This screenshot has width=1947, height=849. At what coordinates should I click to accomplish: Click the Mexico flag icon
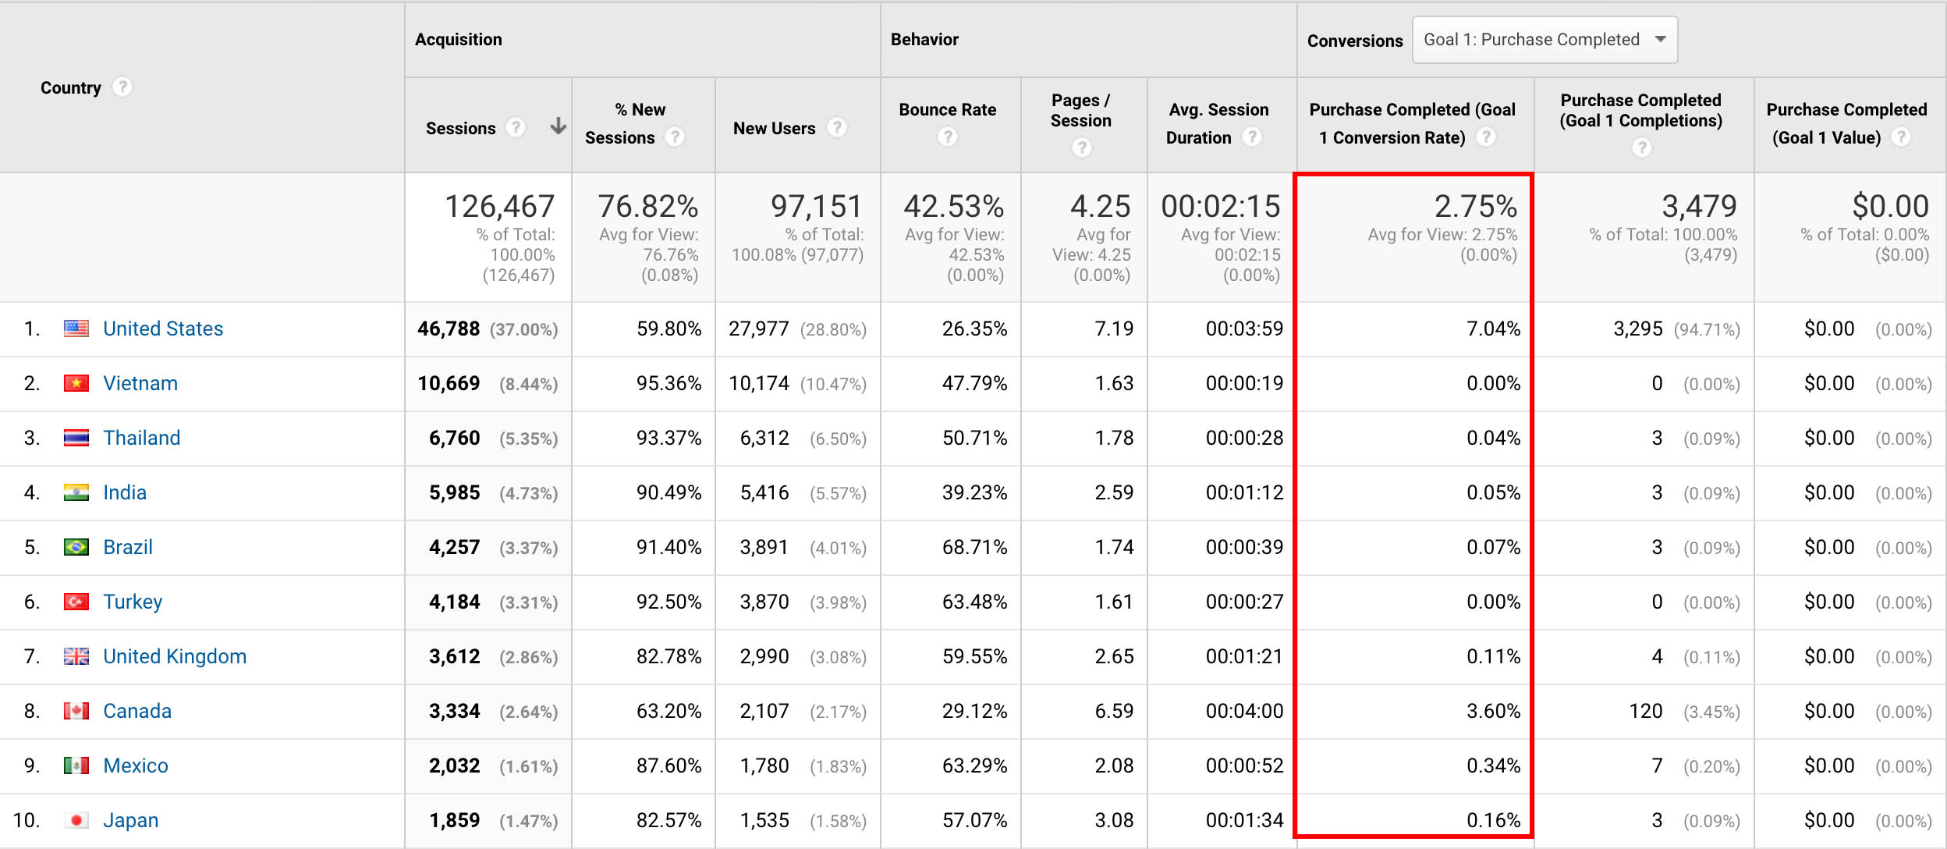(x=76, y=766)
